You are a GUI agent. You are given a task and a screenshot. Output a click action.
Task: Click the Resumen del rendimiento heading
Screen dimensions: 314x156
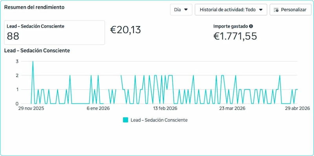(x=34, y=7)
